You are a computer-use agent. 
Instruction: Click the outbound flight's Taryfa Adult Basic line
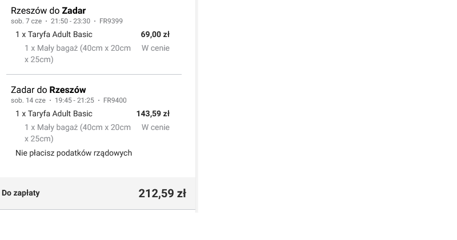click(x=54, y=34)
